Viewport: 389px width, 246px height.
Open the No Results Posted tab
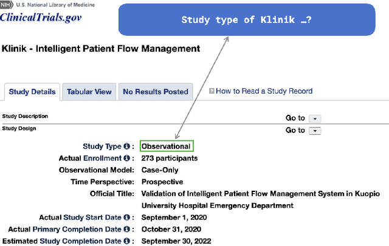[156, 92]
